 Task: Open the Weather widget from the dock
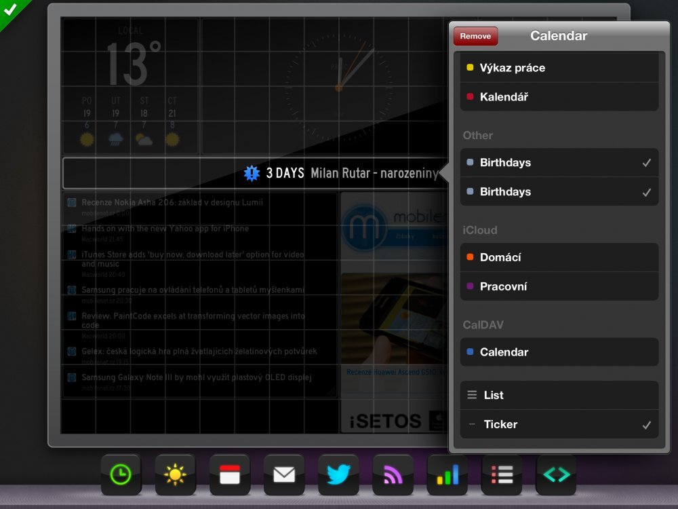coord(175,475)
